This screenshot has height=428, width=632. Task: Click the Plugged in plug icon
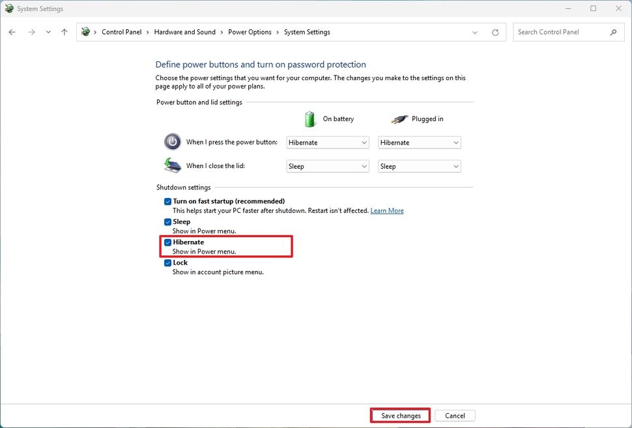[x=399, y=119]
